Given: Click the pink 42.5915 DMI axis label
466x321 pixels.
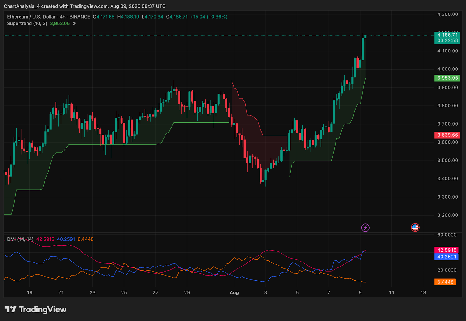Looking at the screenshot, I should 446,250.
